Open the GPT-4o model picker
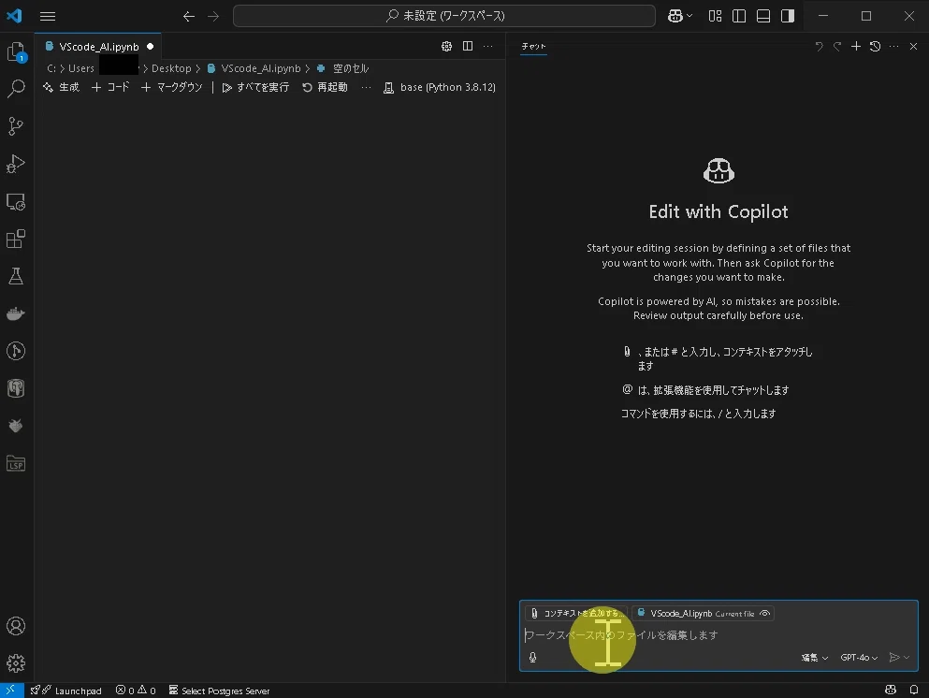Viewport: 929px width, 698px height. click(x=859, y=657)
